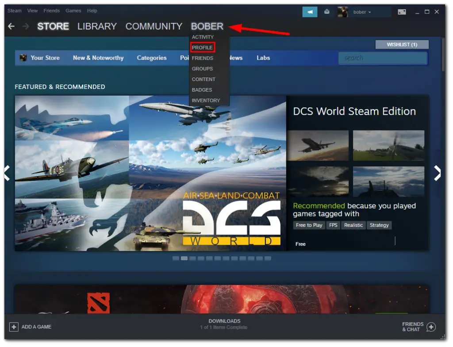Enter Big Picture mode

pyautogui.click(x=402, y=12)
